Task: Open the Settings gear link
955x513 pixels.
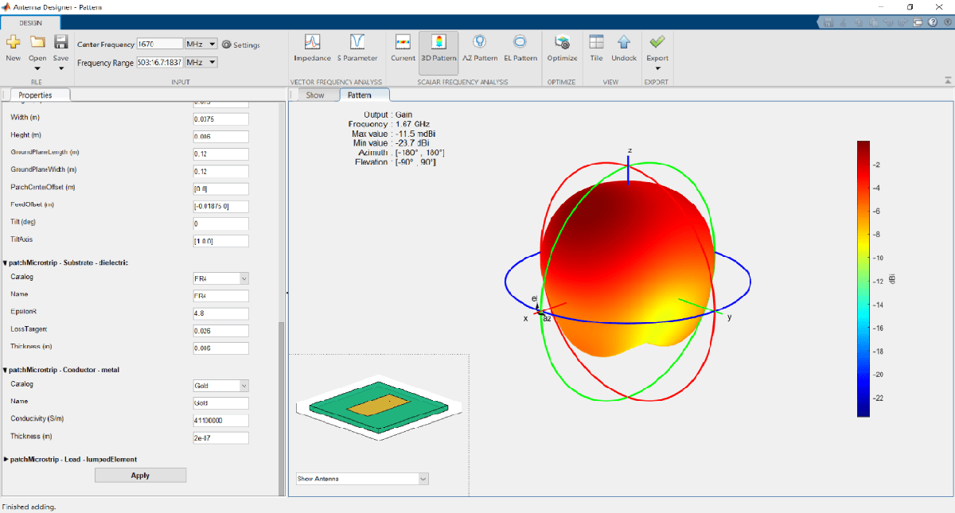Action: pos(241,45)
